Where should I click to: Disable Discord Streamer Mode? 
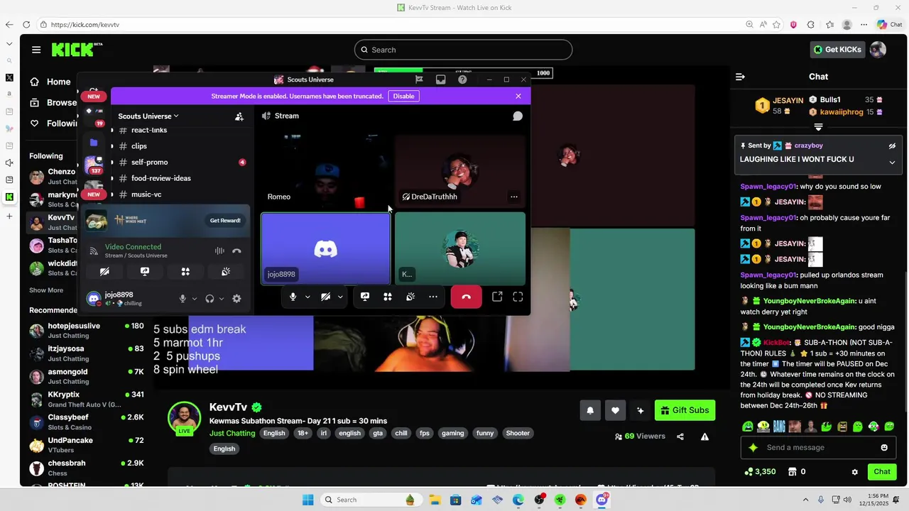tap(403, 96)
